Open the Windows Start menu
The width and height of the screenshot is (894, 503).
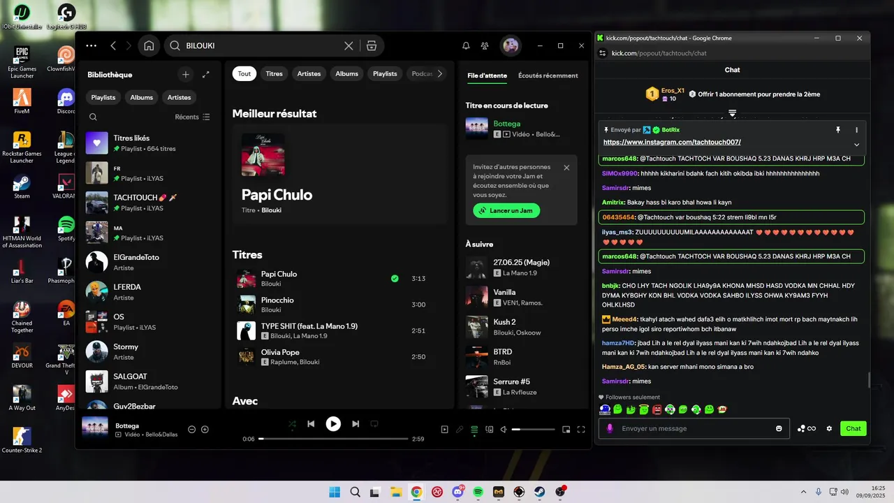tap(335, 492)
